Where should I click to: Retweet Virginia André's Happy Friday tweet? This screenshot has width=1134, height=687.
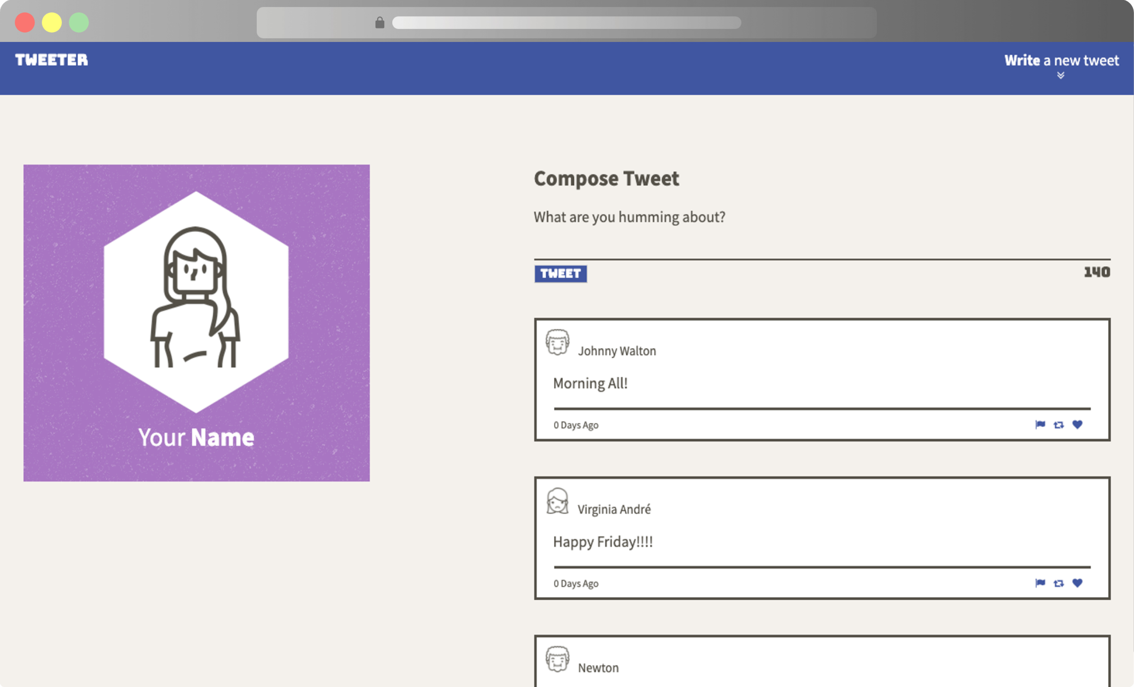coord(1058,583)
